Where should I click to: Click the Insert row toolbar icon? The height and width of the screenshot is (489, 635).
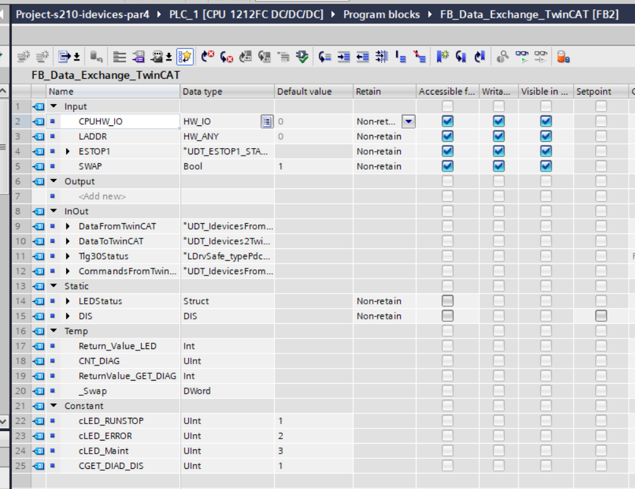23,57
